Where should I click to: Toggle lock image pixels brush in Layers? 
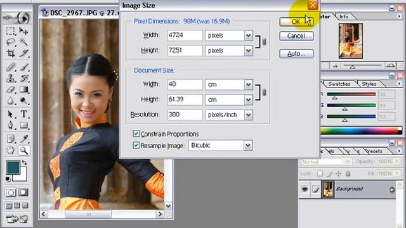click(x=329, y=174)
